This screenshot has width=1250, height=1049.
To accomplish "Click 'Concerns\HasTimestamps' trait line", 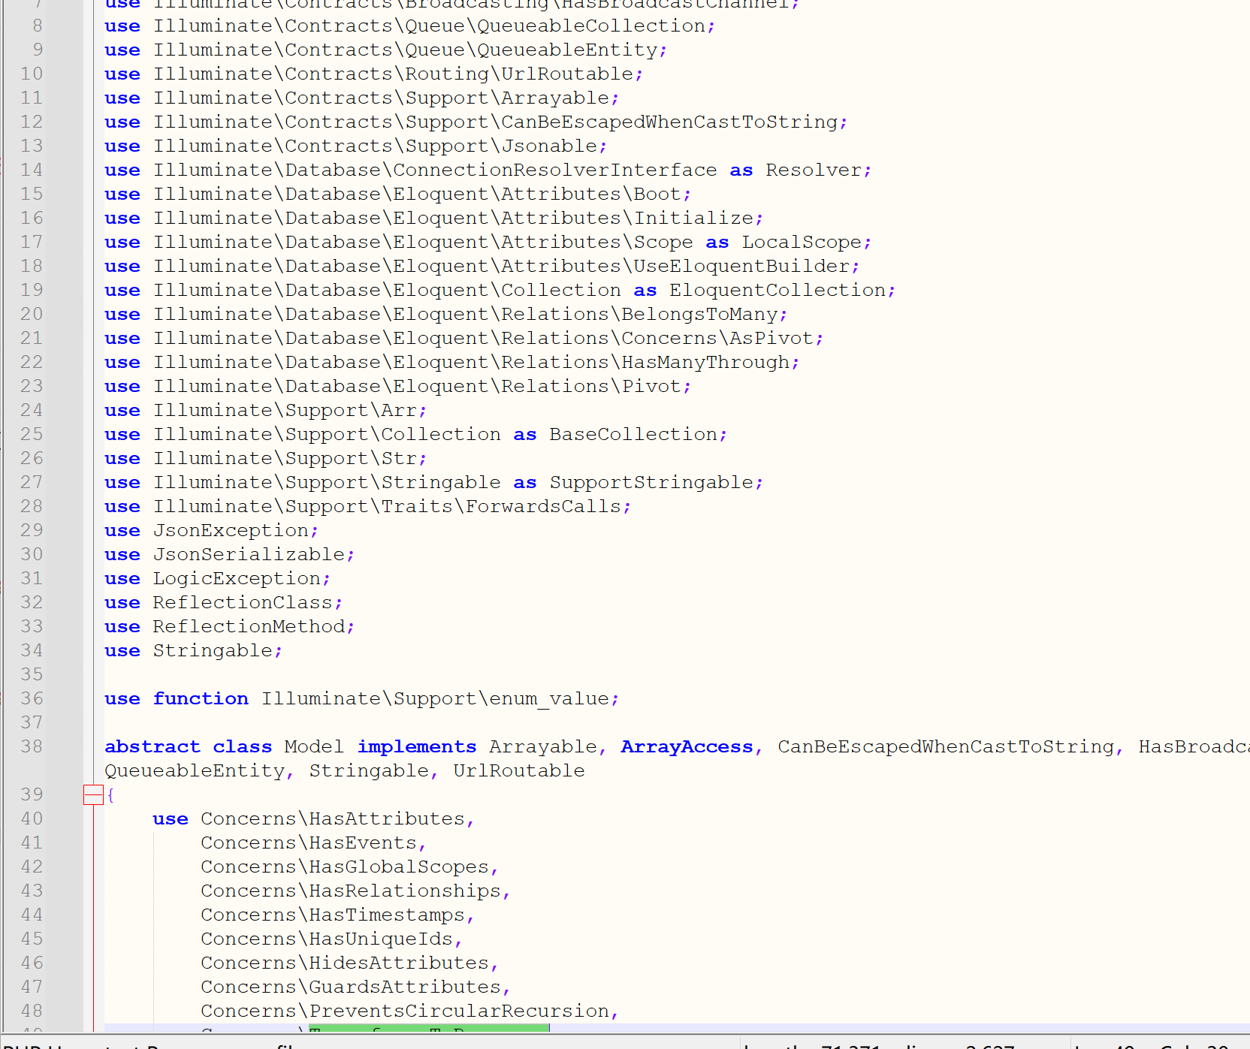I will pyautogui.click(x=332, y=915).
